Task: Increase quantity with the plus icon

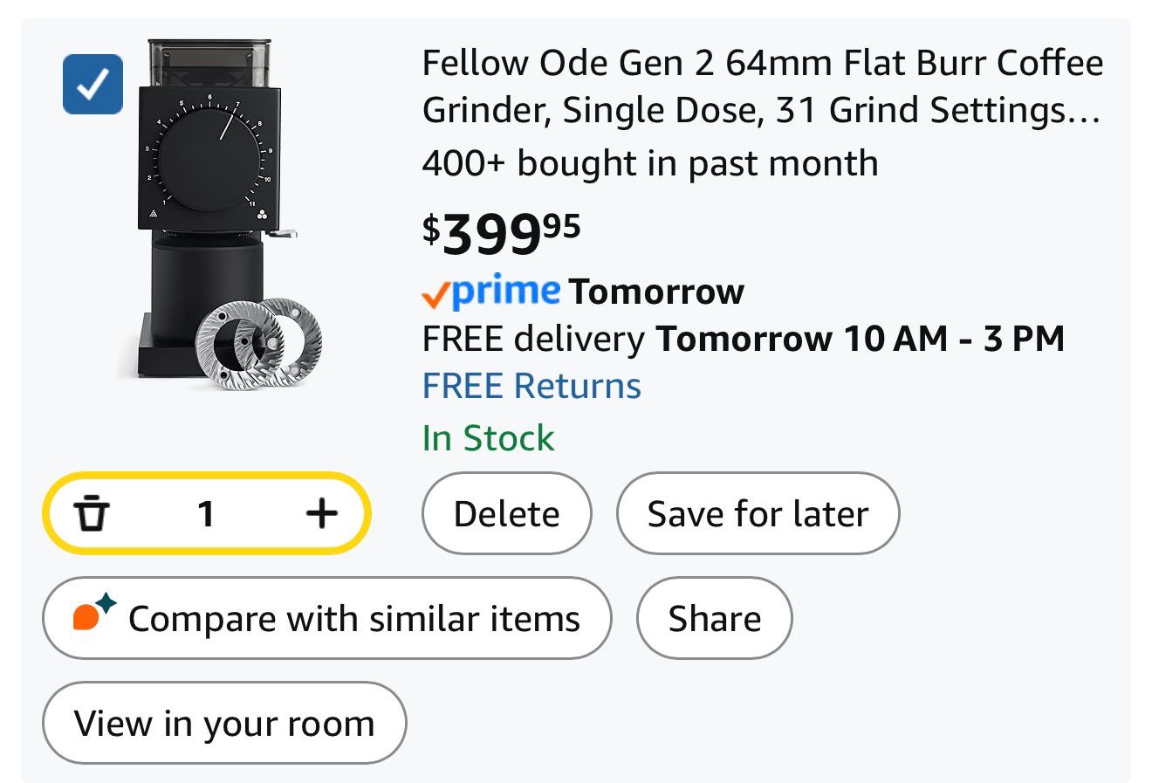Action: pos(322,513)
